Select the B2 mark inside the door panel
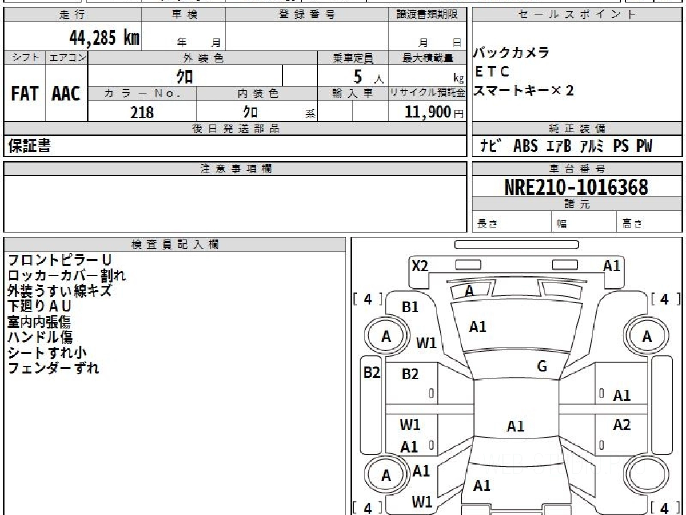Screen dimensions: 686x515 (410, 374)
